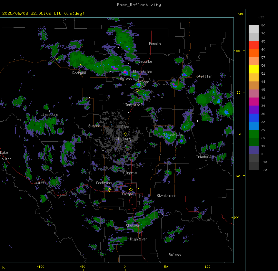Screen dimensions: 278x271
Task: Click the 80 value on the dBZ legend
Action: pyautogui.click(x=263, y=25)
